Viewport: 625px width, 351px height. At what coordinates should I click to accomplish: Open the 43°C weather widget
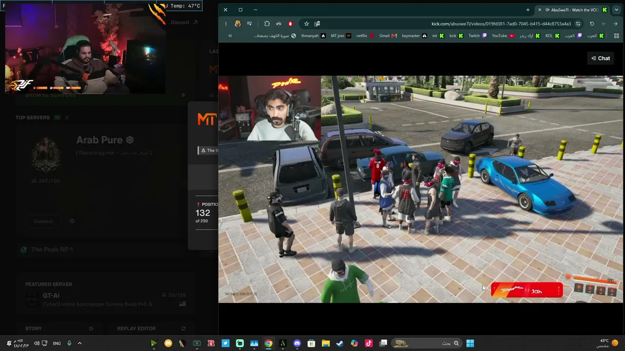[608, 343]
